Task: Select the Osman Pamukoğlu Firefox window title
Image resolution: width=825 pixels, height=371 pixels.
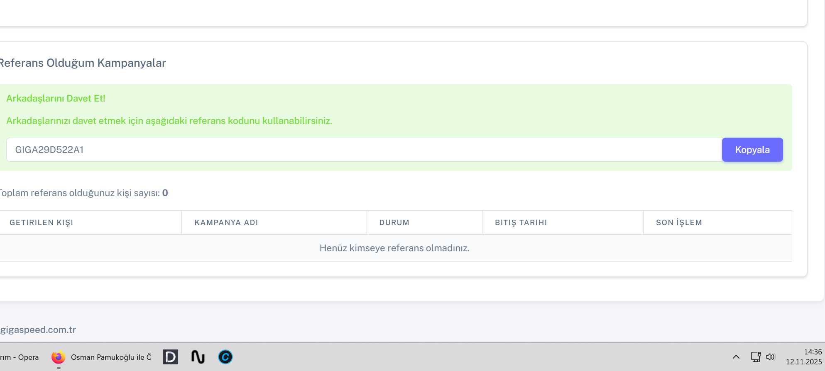Action: tap(111, 357)
